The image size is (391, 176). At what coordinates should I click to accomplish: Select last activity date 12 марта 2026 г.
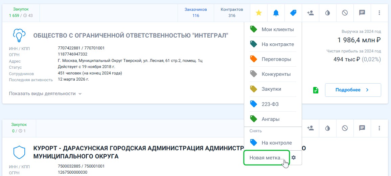[73, 80]
